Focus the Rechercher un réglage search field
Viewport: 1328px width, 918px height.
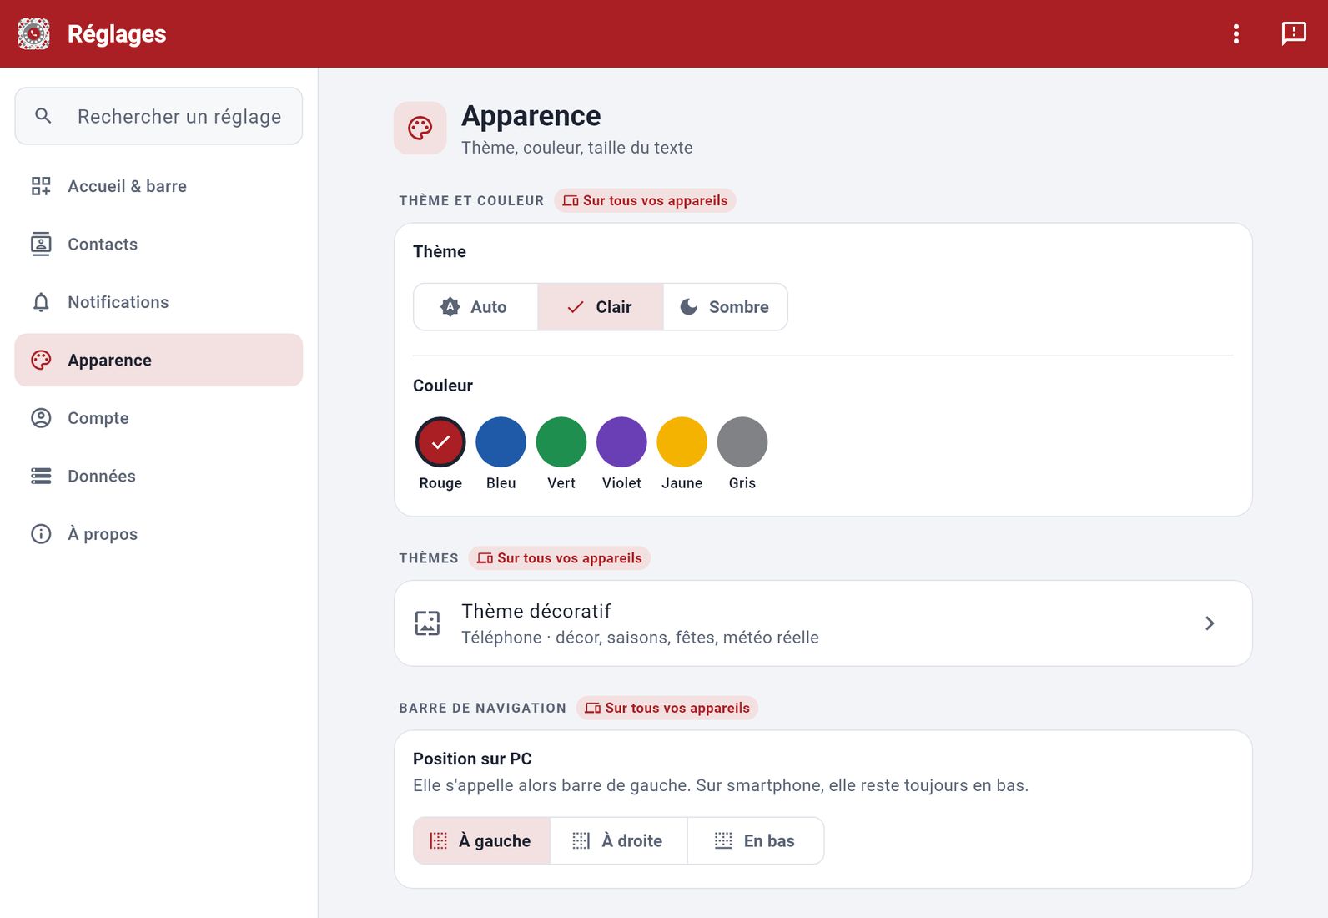click(158, 116)
